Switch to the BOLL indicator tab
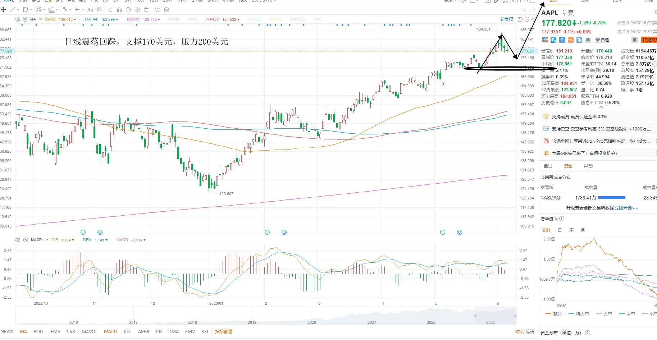 39,332
